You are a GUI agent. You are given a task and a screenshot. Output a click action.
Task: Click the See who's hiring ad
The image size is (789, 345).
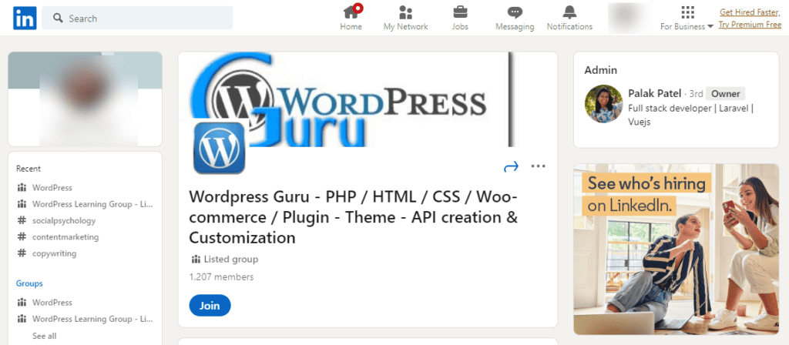[x=676, y=248]
